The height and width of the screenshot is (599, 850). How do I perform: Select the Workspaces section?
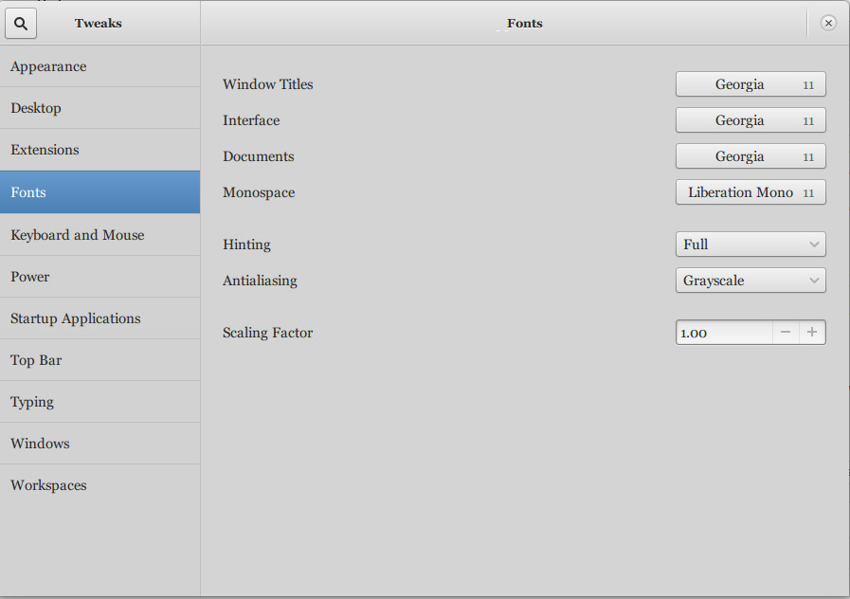99,484
